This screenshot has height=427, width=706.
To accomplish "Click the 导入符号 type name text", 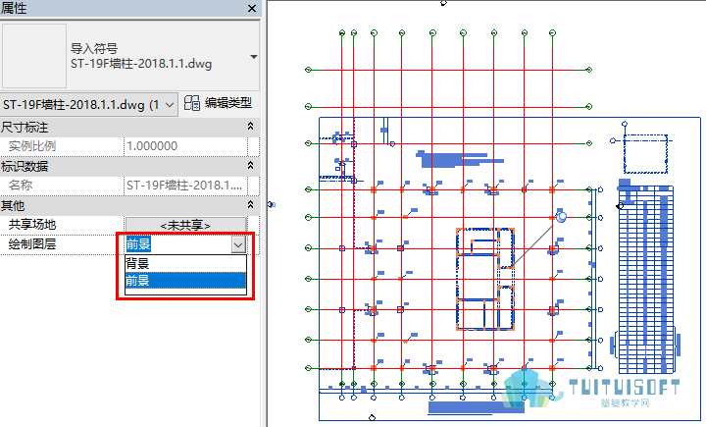I will pos(94,48).
